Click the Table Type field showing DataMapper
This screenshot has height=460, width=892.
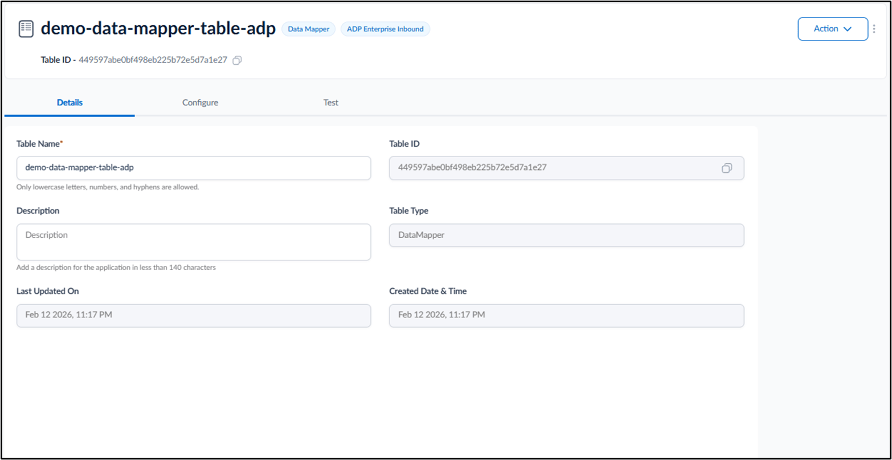566,235
